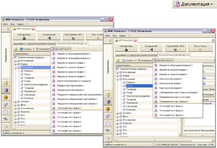
Task: Choose Карта эскизов форма 8 in the front window menu
Action: click(x=178, y=88)
